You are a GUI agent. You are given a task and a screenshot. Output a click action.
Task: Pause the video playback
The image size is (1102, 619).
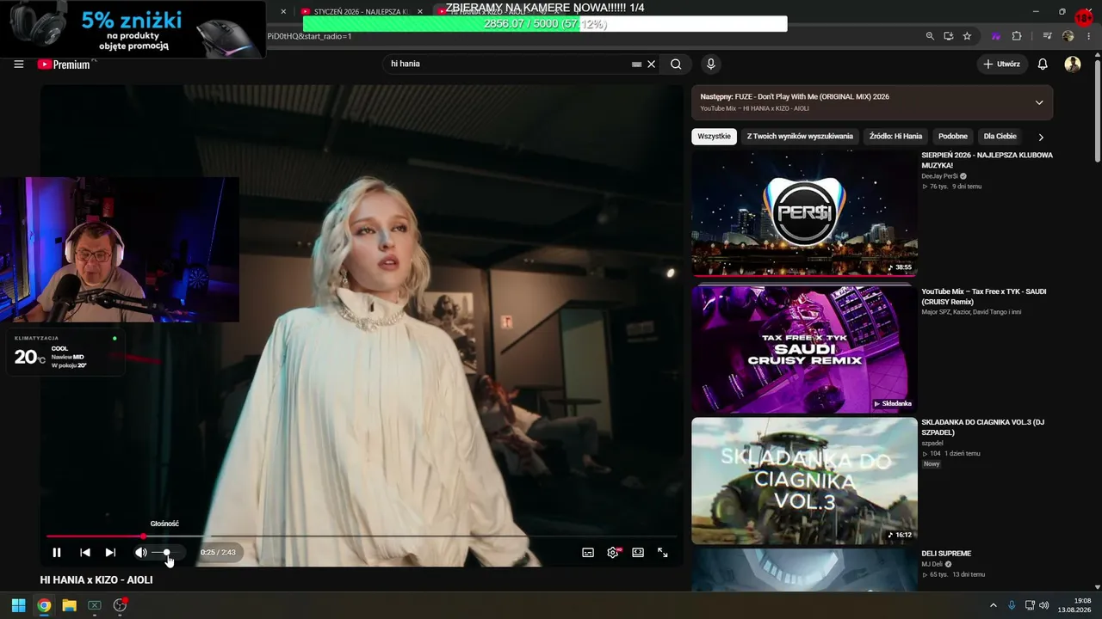(57, 553)
